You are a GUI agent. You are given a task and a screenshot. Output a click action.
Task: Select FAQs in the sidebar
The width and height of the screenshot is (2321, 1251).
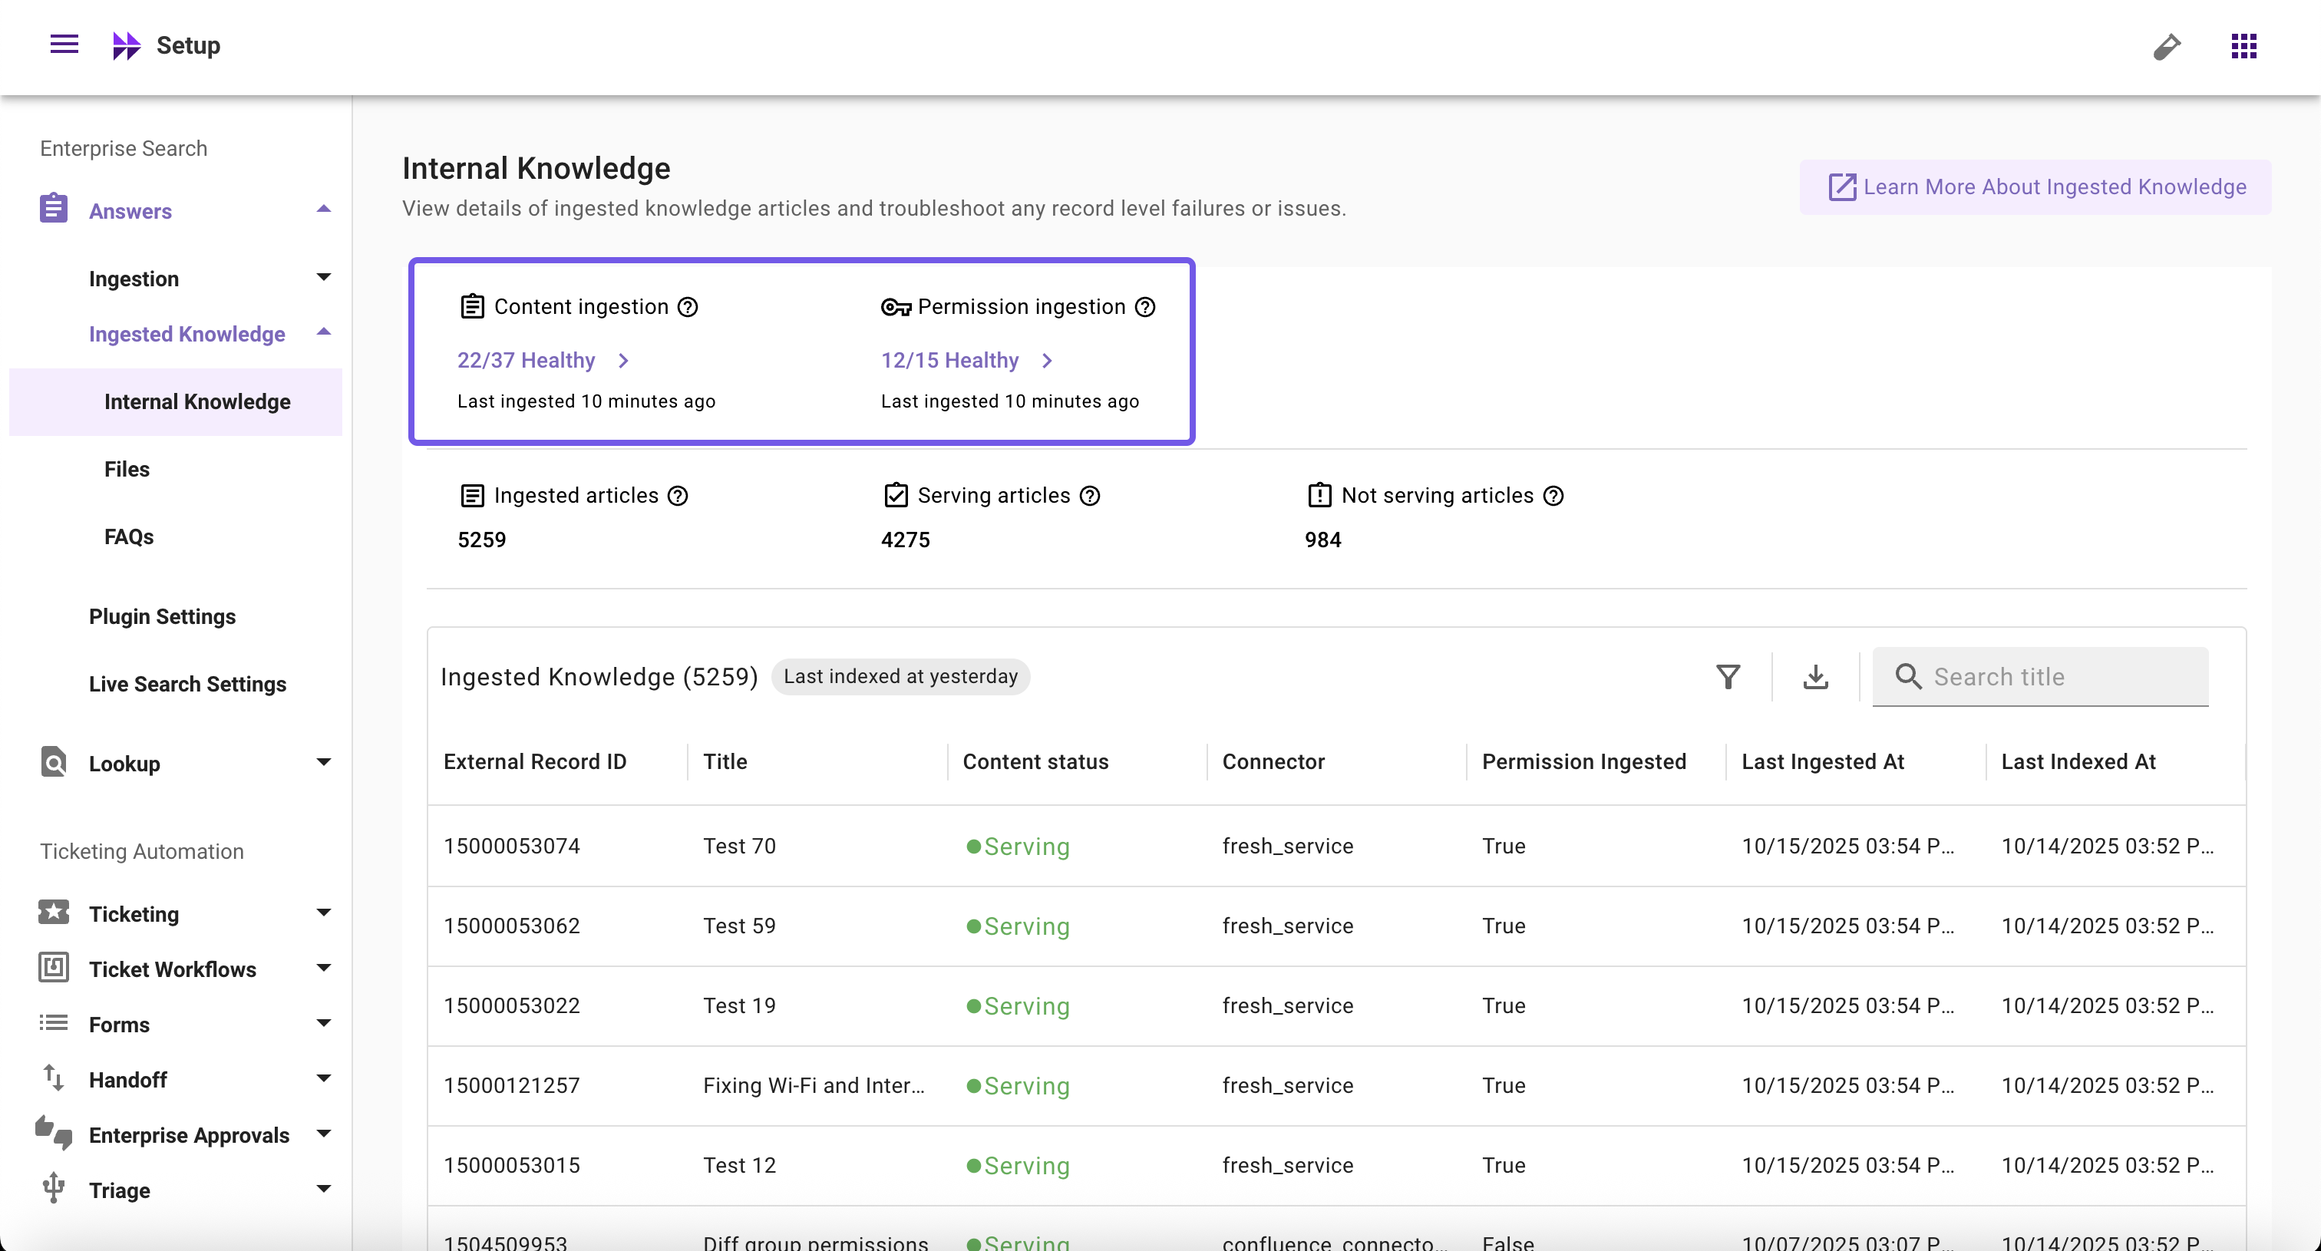[x=129, y=536]
